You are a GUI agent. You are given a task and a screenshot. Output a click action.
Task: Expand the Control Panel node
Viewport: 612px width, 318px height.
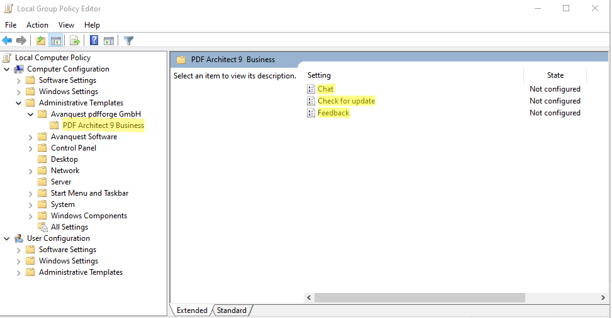point(30,149)
